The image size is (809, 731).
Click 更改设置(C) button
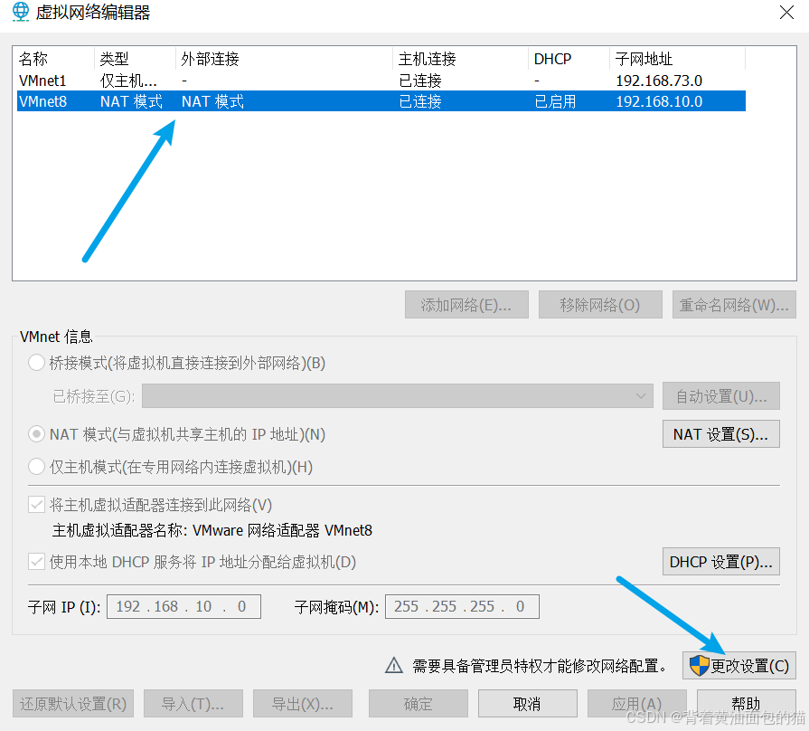pyautogui.click(x=738, y=666)
